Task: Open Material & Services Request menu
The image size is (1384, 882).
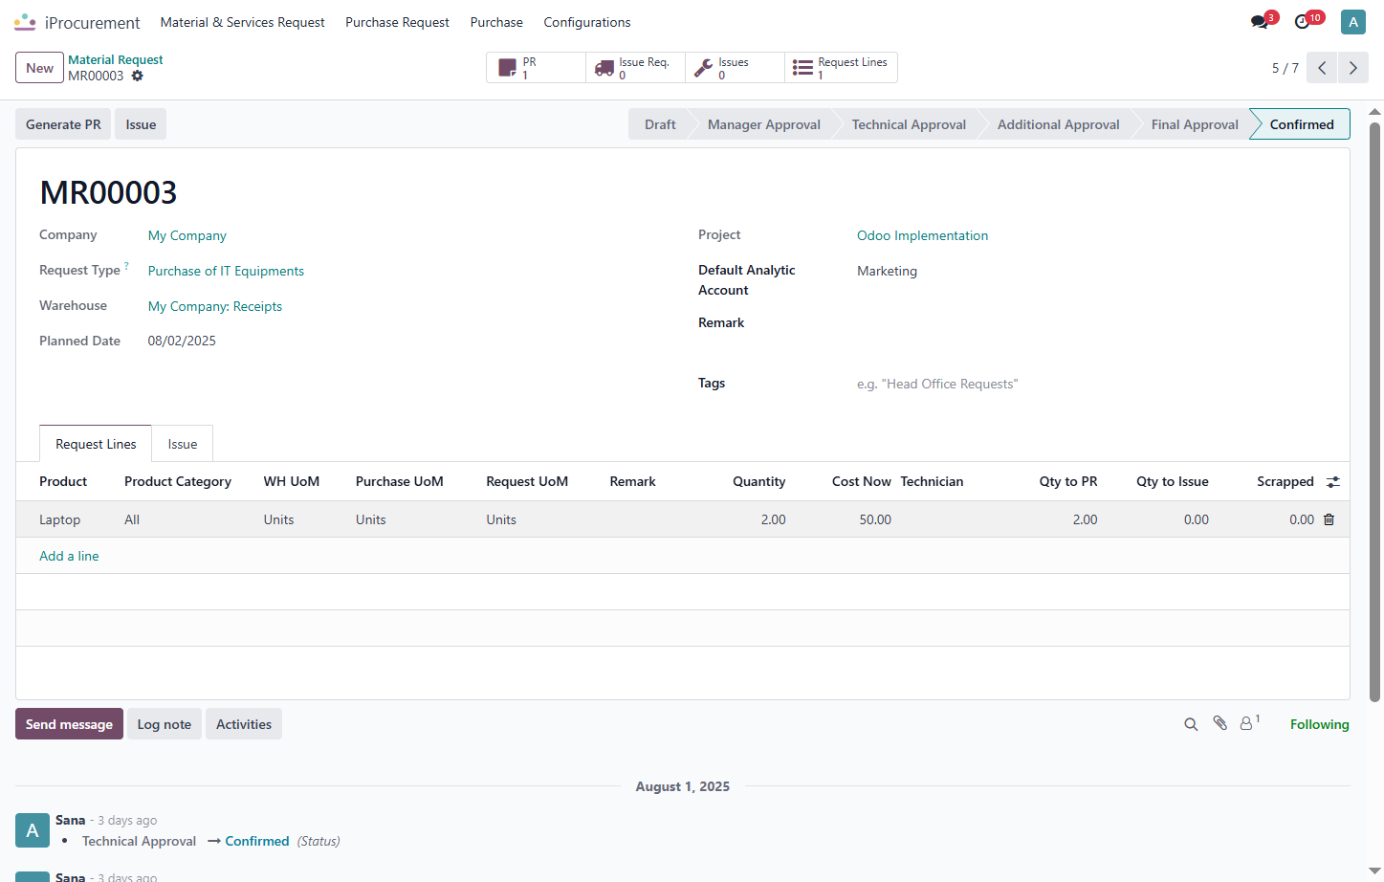Action: pyautogui.click(x=242, y=22)
